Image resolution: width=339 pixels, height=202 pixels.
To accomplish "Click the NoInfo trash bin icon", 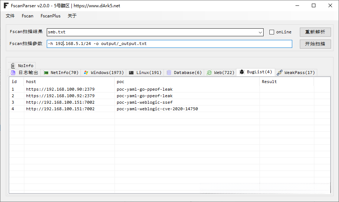I will pos(13,66).
